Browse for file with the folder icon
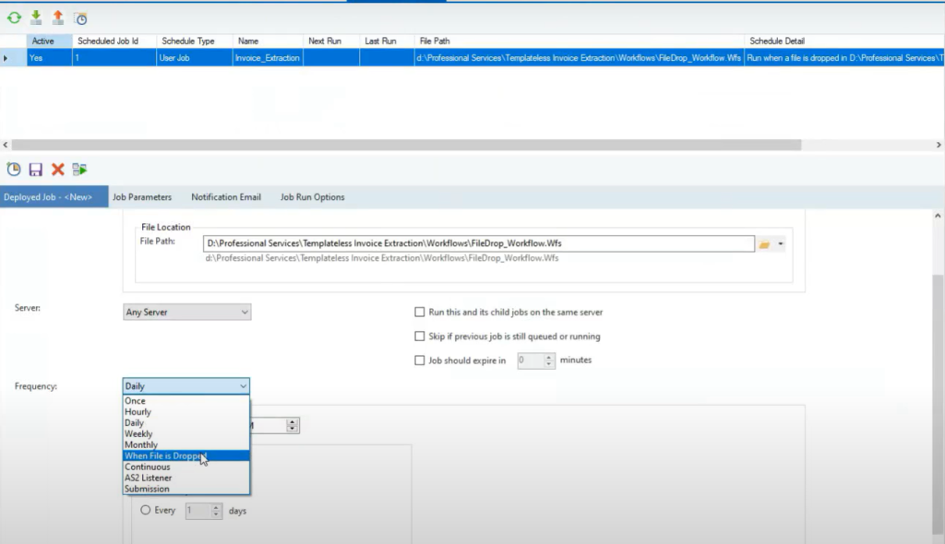945x544 pixels. (x=763, y=244)
